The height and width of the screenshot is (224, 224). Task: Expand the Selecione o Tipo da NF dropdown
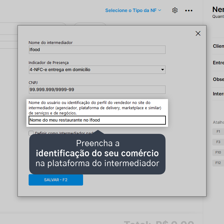(x=133, y=10)
